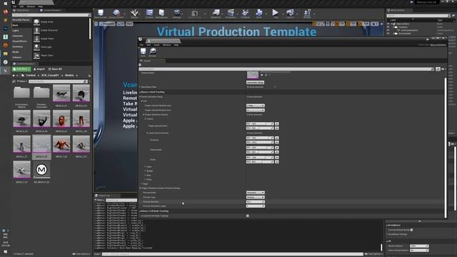The width and height of the screenshot is (457, 257).
Task: Click the Launch toolbar icon
Action: [290, 14]
